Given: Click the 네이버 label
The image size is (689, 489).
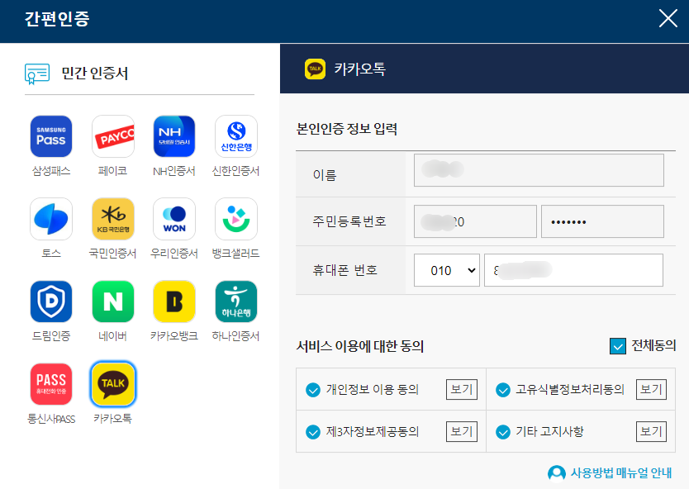Looking at the screenshot, I should (x=113, y=336).
